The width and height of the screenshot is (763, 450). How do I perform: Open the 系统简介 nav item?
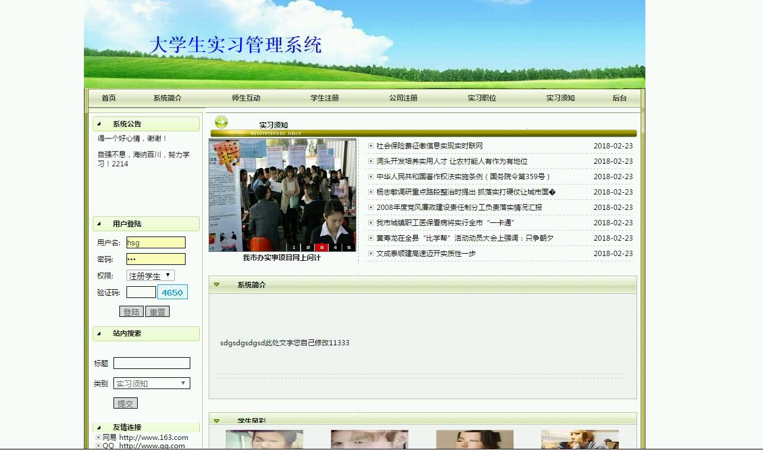pos(167,98)
